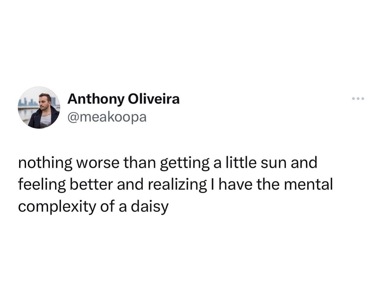Click the word "feeling" in the tweet
384x293 pixels.
pyautogui.click(x=41, y=185)
